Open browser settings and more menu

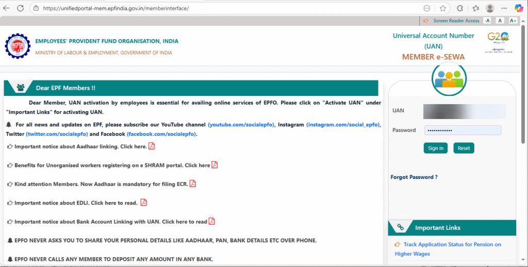[504, 8]
